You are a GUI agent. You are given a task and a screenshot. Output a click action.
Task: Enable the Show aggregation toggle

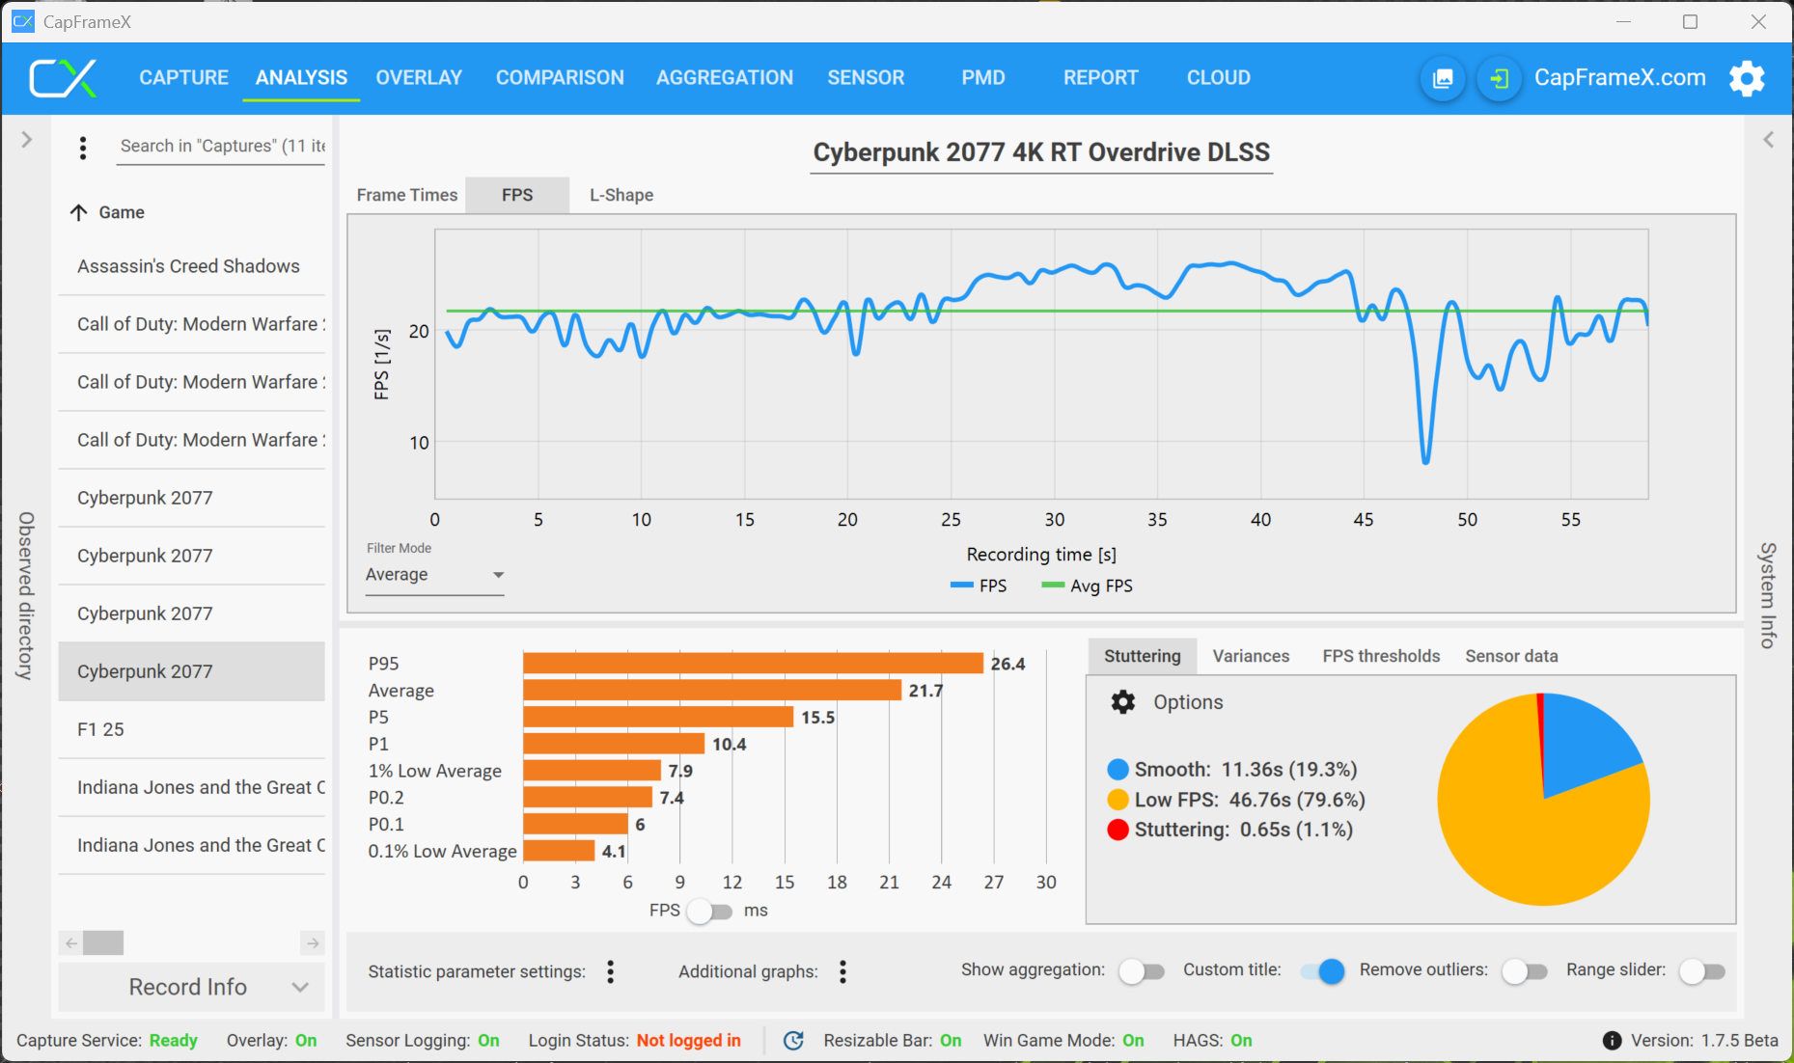pyautogui.click(x=1142, y=971)
